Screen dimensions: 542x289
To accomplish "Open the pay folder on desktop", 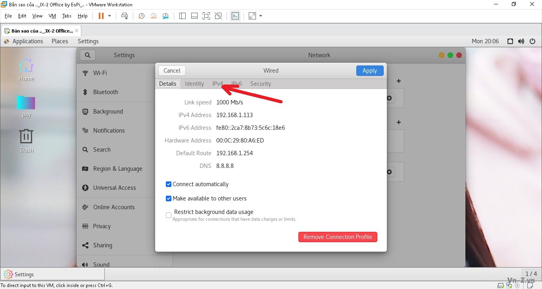I will (x=26, y=107).
